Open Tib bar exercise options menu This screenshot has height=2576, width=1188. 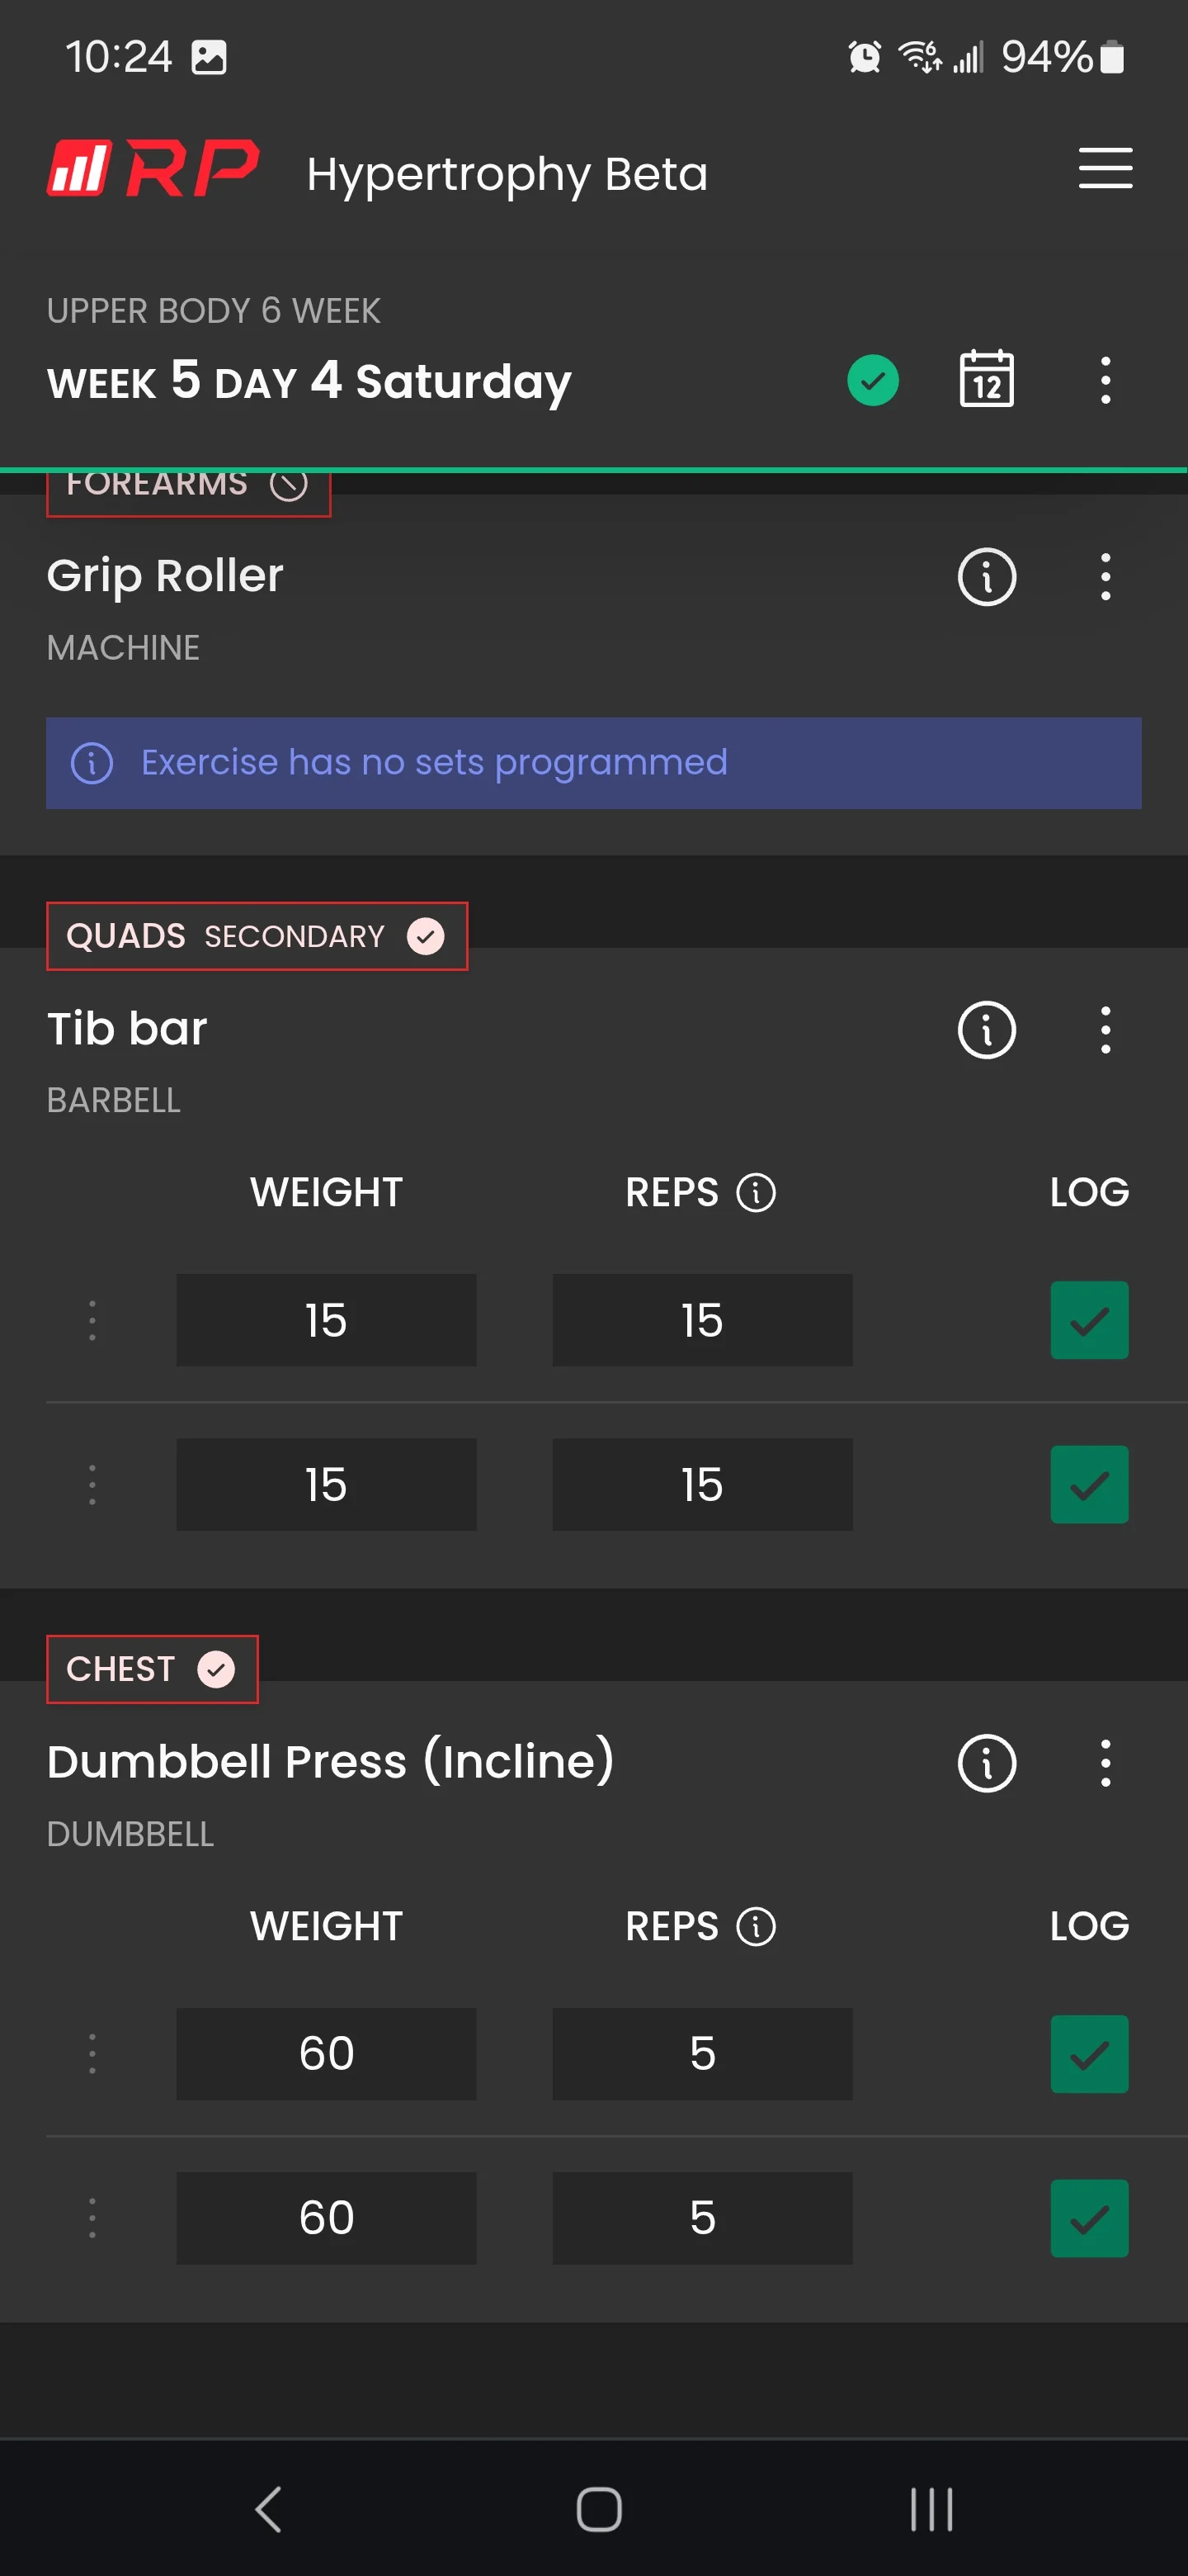[x=1105, y=1030]
